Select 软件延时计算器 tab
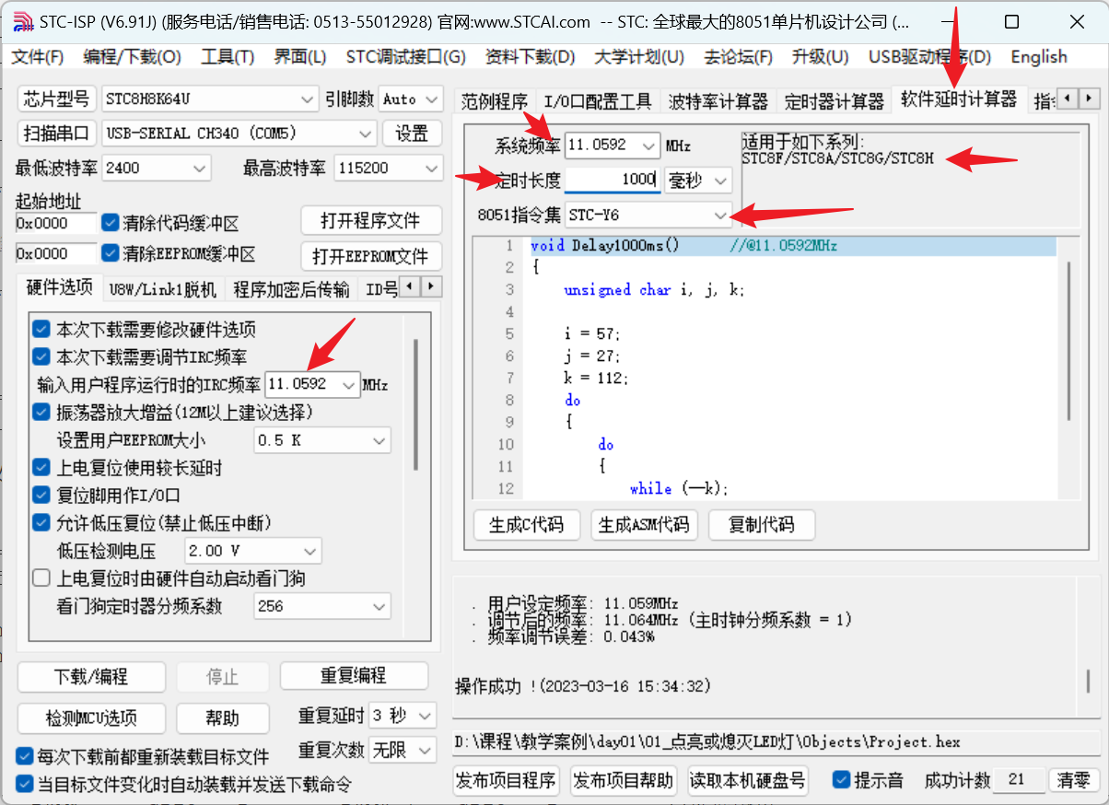1109x805 pixels. pos(959,99)
